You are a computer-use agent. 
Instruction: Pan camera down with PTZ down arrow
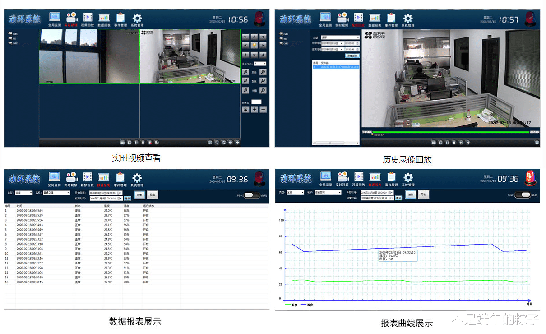pyautogui.click(x=254, y=55)
